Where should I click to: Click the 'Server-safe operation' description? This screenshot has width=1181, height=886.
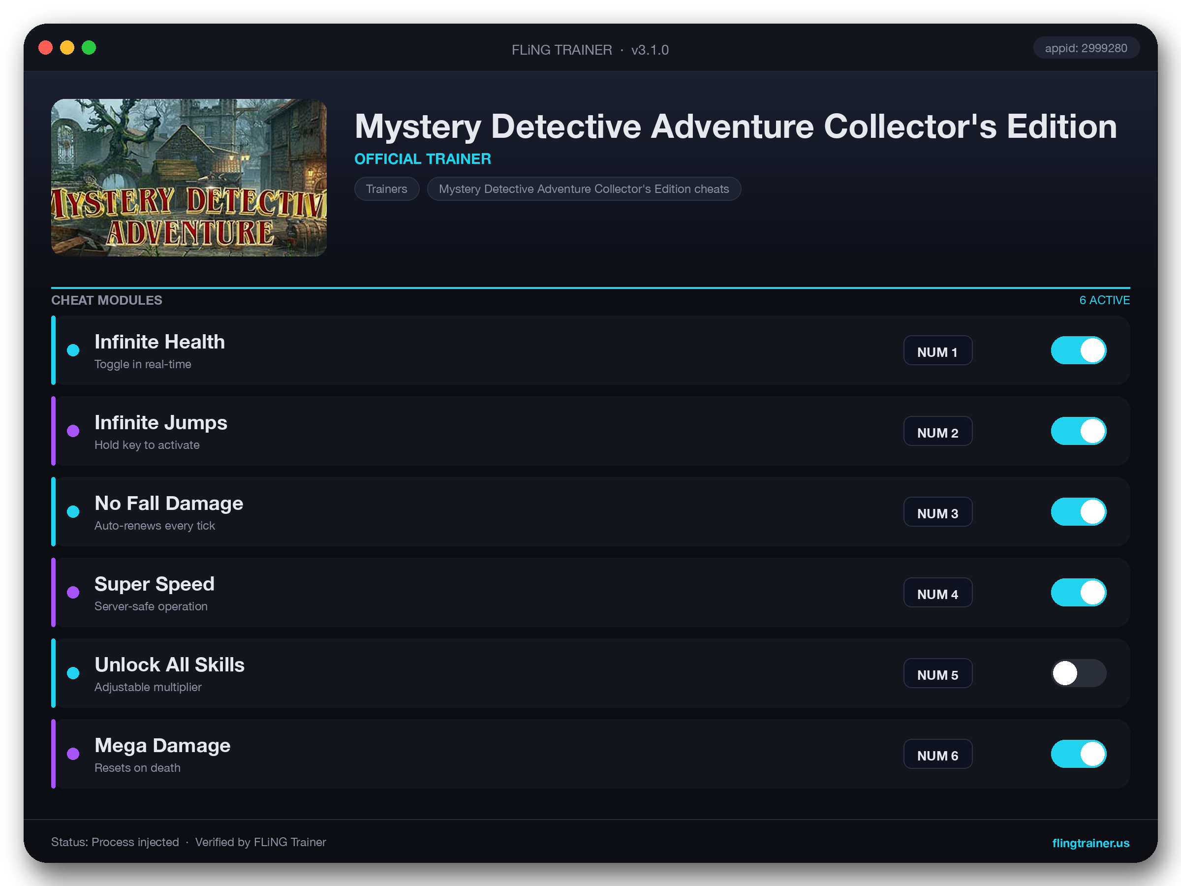(151, 606)
